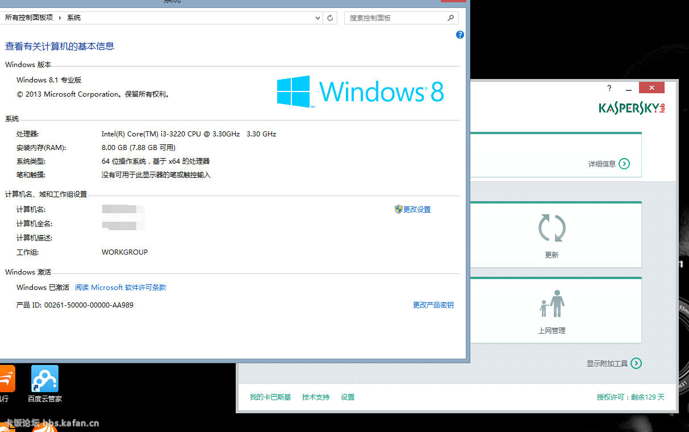Click the Kaspersky lab logo
The width and height of the screenshot is (689, 432).
pos(632,107)
